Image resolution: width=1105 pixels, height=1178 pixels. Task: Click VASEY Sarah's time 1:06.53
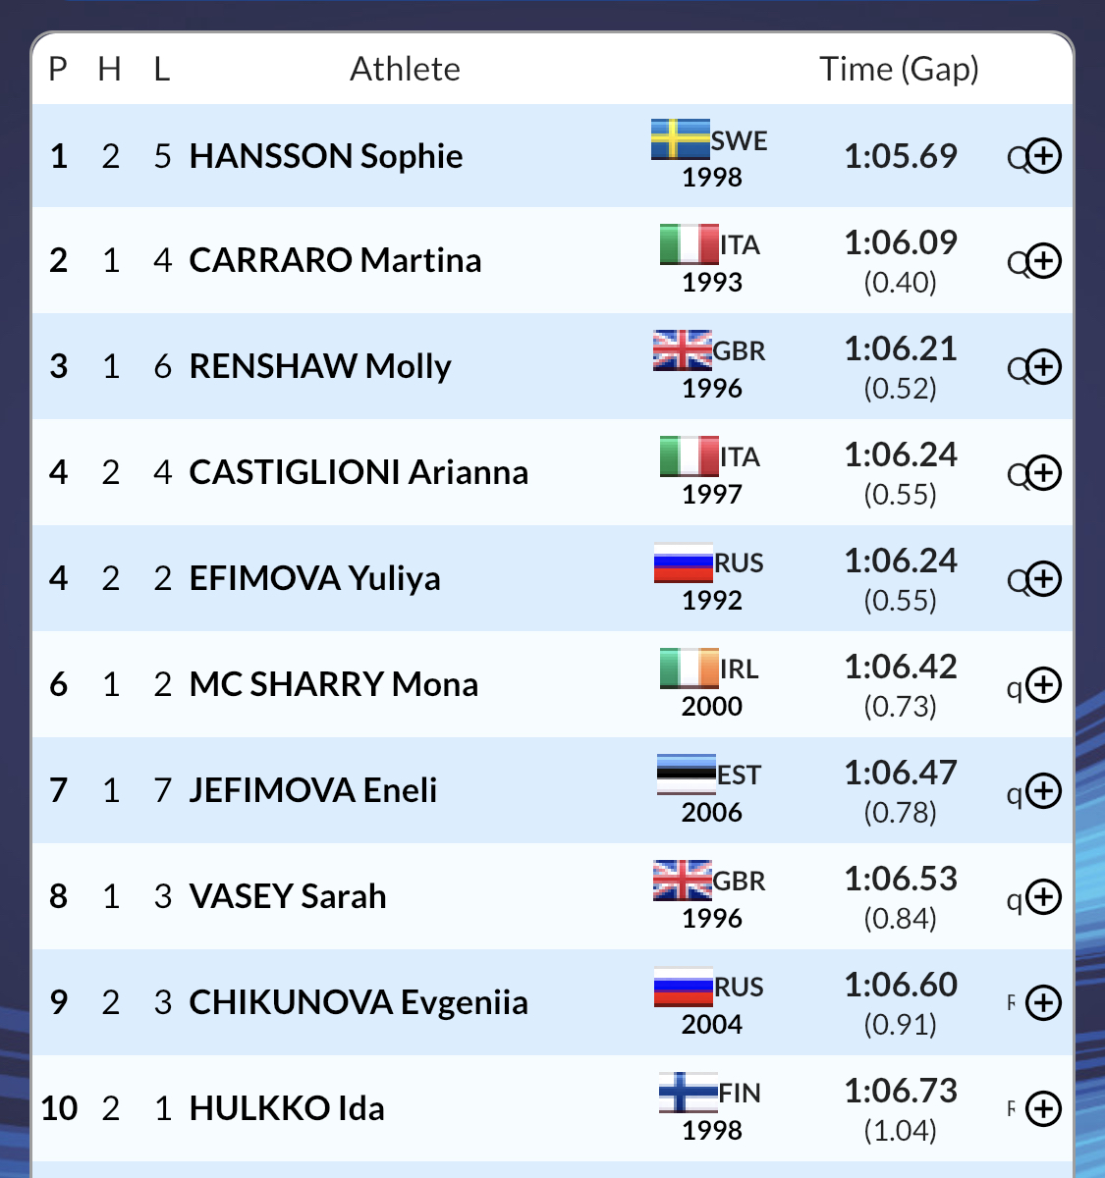[901, 879]
